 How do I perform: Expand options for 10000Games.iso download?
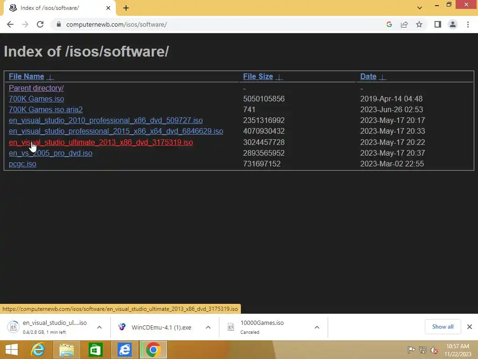[x=317, y=327]
